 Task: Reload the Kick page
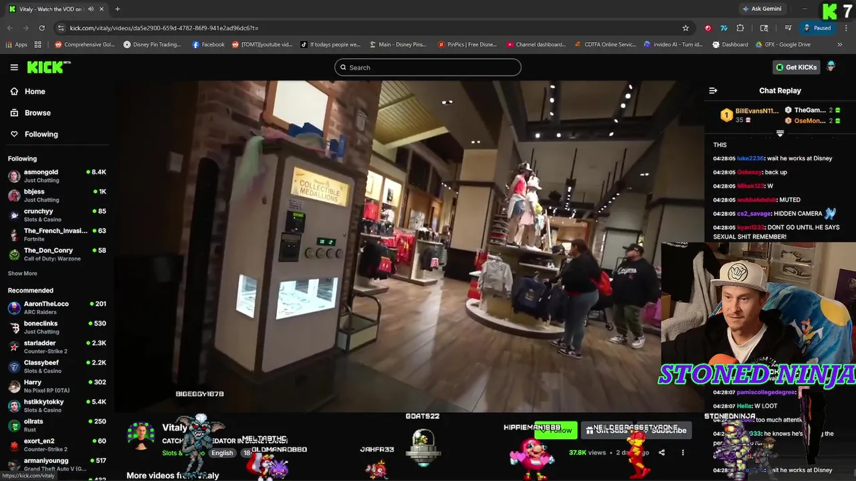(41, 28)
